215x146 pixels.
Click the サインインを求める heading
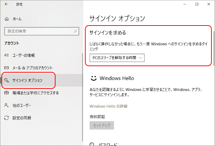(x=107, y=33)
